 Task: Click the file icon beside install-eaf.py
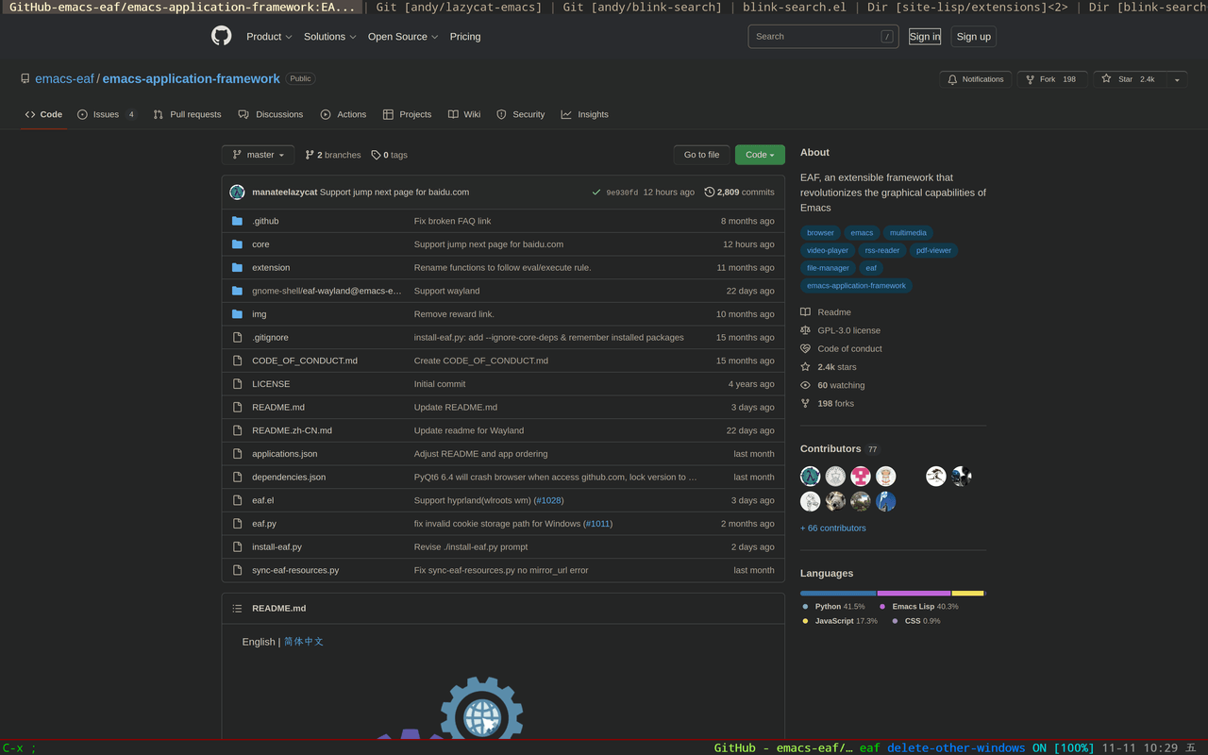click(x=237, y=546)
